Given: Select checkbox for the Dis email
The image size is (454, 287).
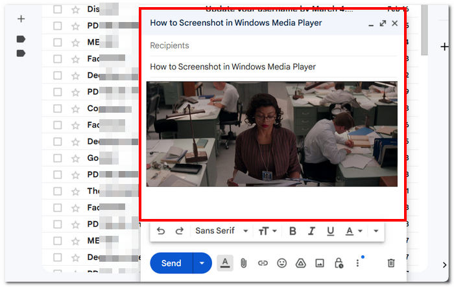Looking at the screenshot, I should tap(57, 9).
